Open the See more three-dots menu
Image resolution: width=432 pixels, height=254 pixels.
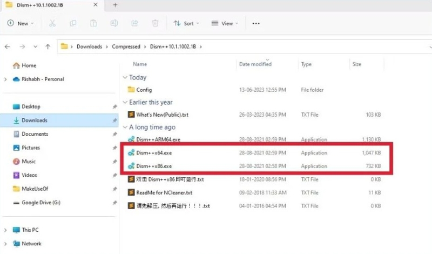pyautogui.click(x=256, y=23)
